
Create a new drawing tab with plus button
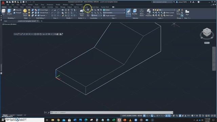pos(41,21)
